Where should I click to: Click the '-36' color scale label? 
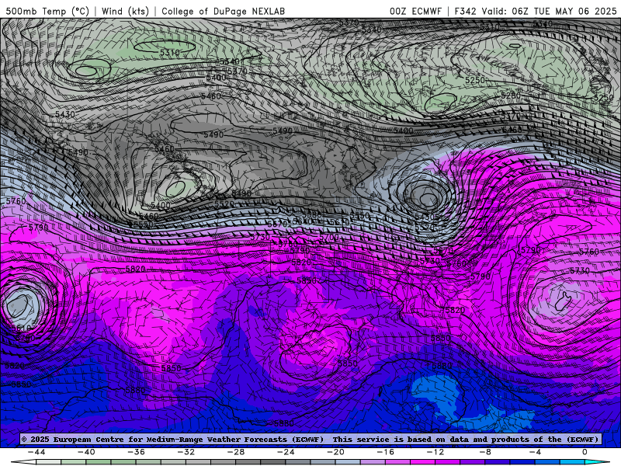[x=137, y=452]
